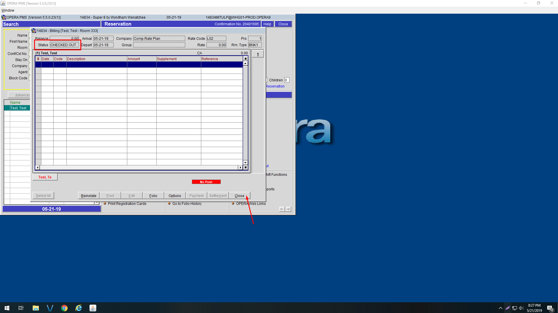Click the Company field in billing header
This screenshot has height=313, width=558.
159,39
